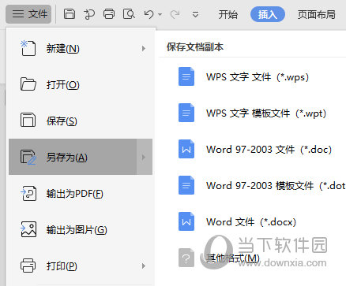The image size is (346, 286).
Task: Select 打开(O) menu entry
Action: coord(81,84)
